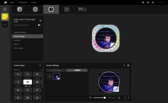Select the second fan device icon
This screenshot has height=103, width=168.
[x=35, y=9]
